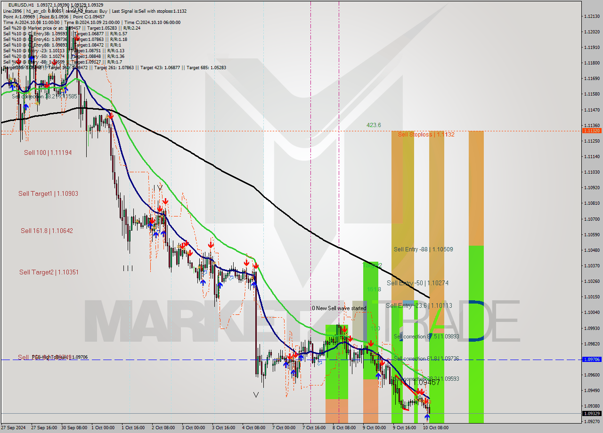
Task: Click the 1.10810 price axis value
Action: 591,203
